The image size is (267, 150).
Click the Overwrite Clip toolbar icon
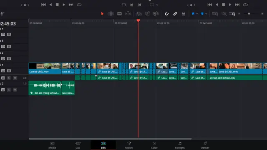pyautogui.click(x=147, y=14)
